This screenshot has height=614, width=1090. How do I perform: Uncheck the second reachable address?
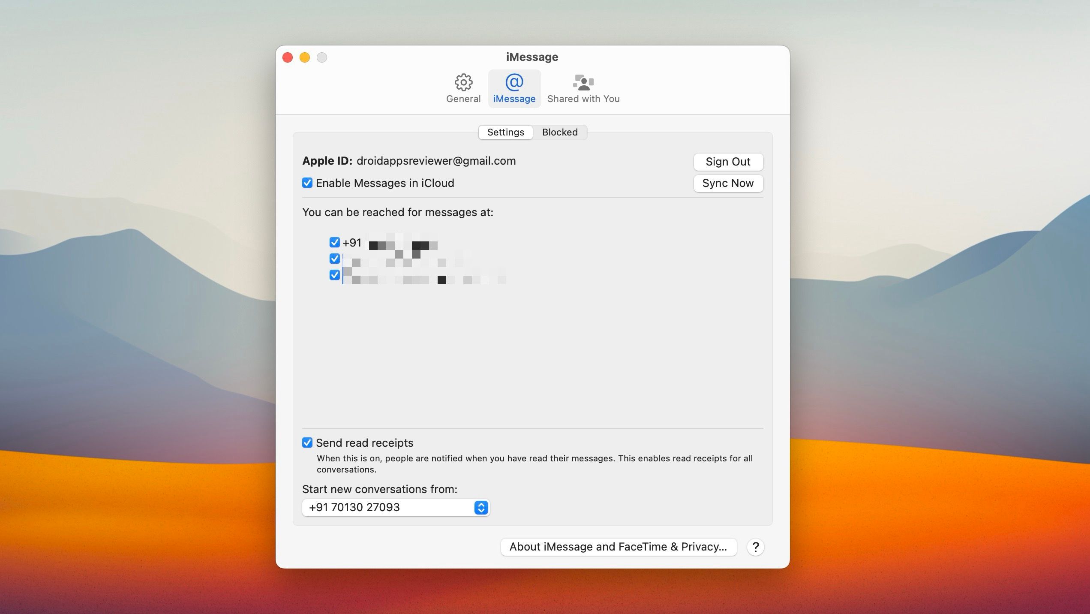click(x=335, y=259)
